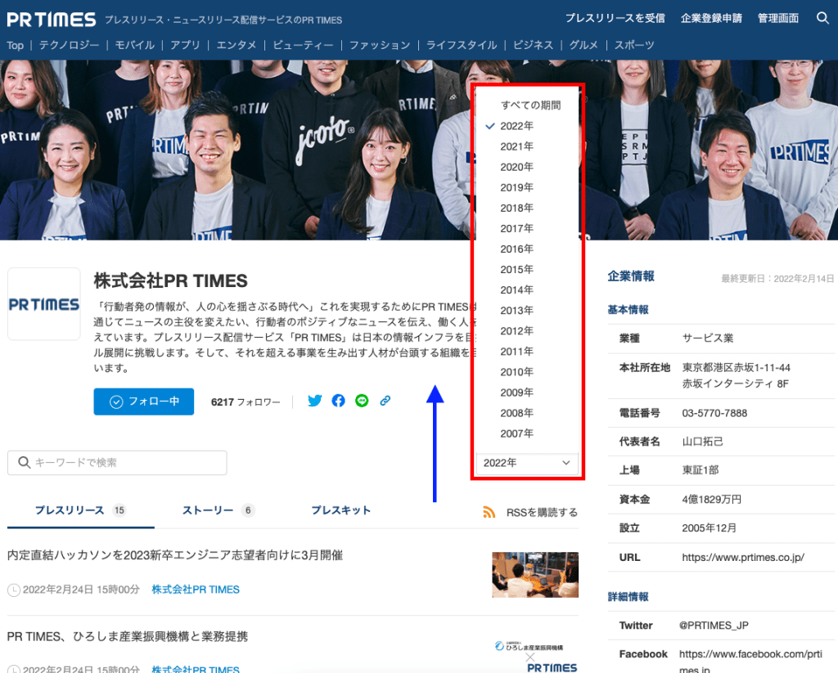Viewport: 838px width, 673px height.
Task: Open the https://www.prtimes.co.jp/ URL
Action: coord(743,558)
